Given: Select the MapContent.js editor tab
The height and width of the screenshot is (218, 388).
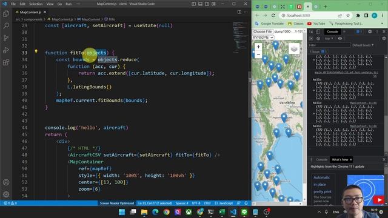Looking at the screenshot, I should pos(31,12).
